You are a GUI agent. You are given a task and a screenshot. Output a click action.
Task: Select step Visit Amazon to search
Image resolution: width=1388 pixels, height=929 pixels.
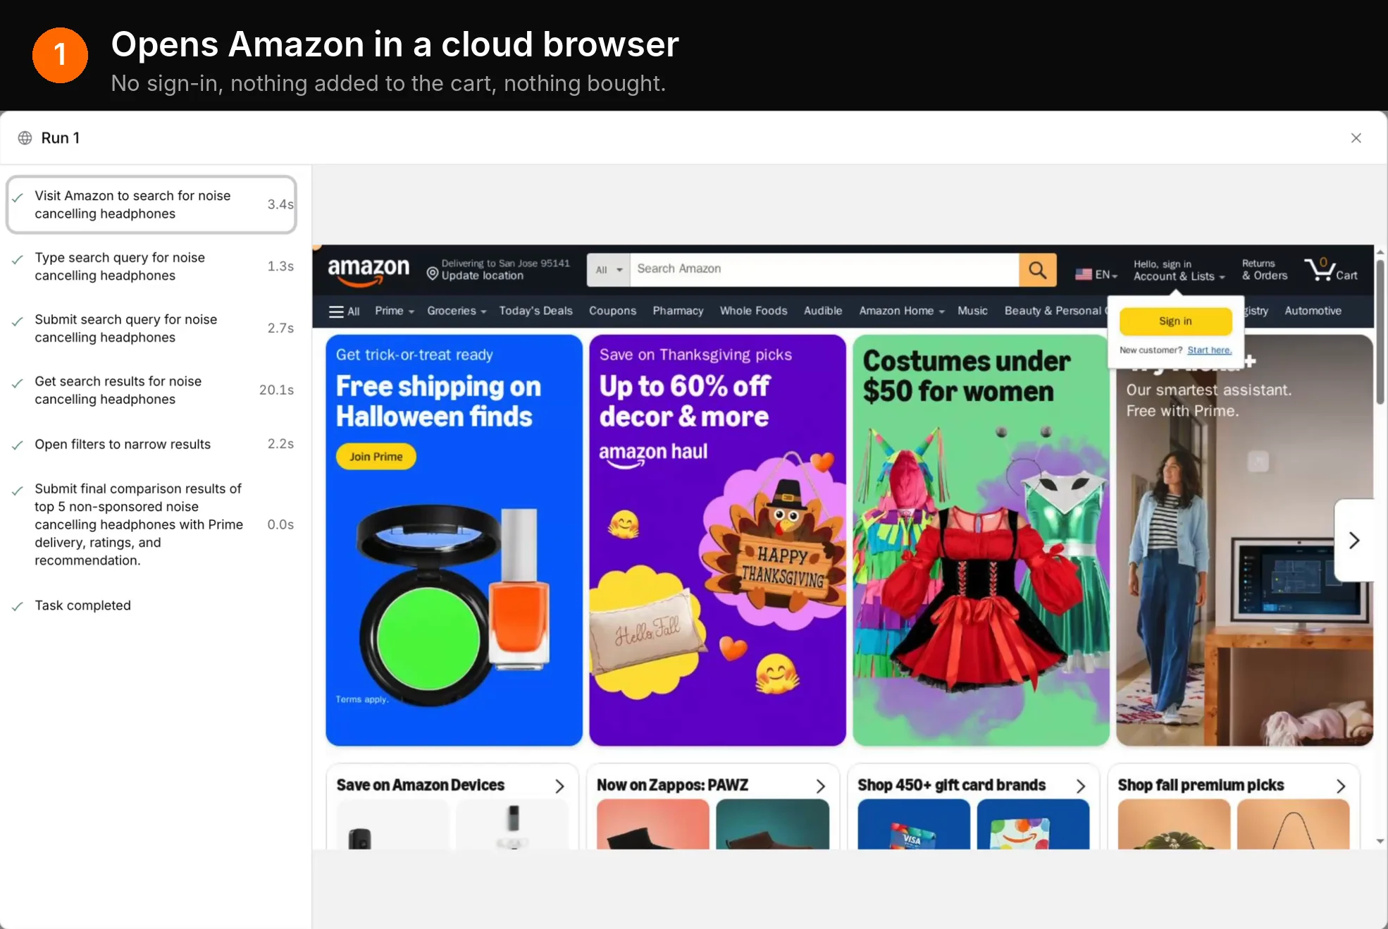(151, 204)
